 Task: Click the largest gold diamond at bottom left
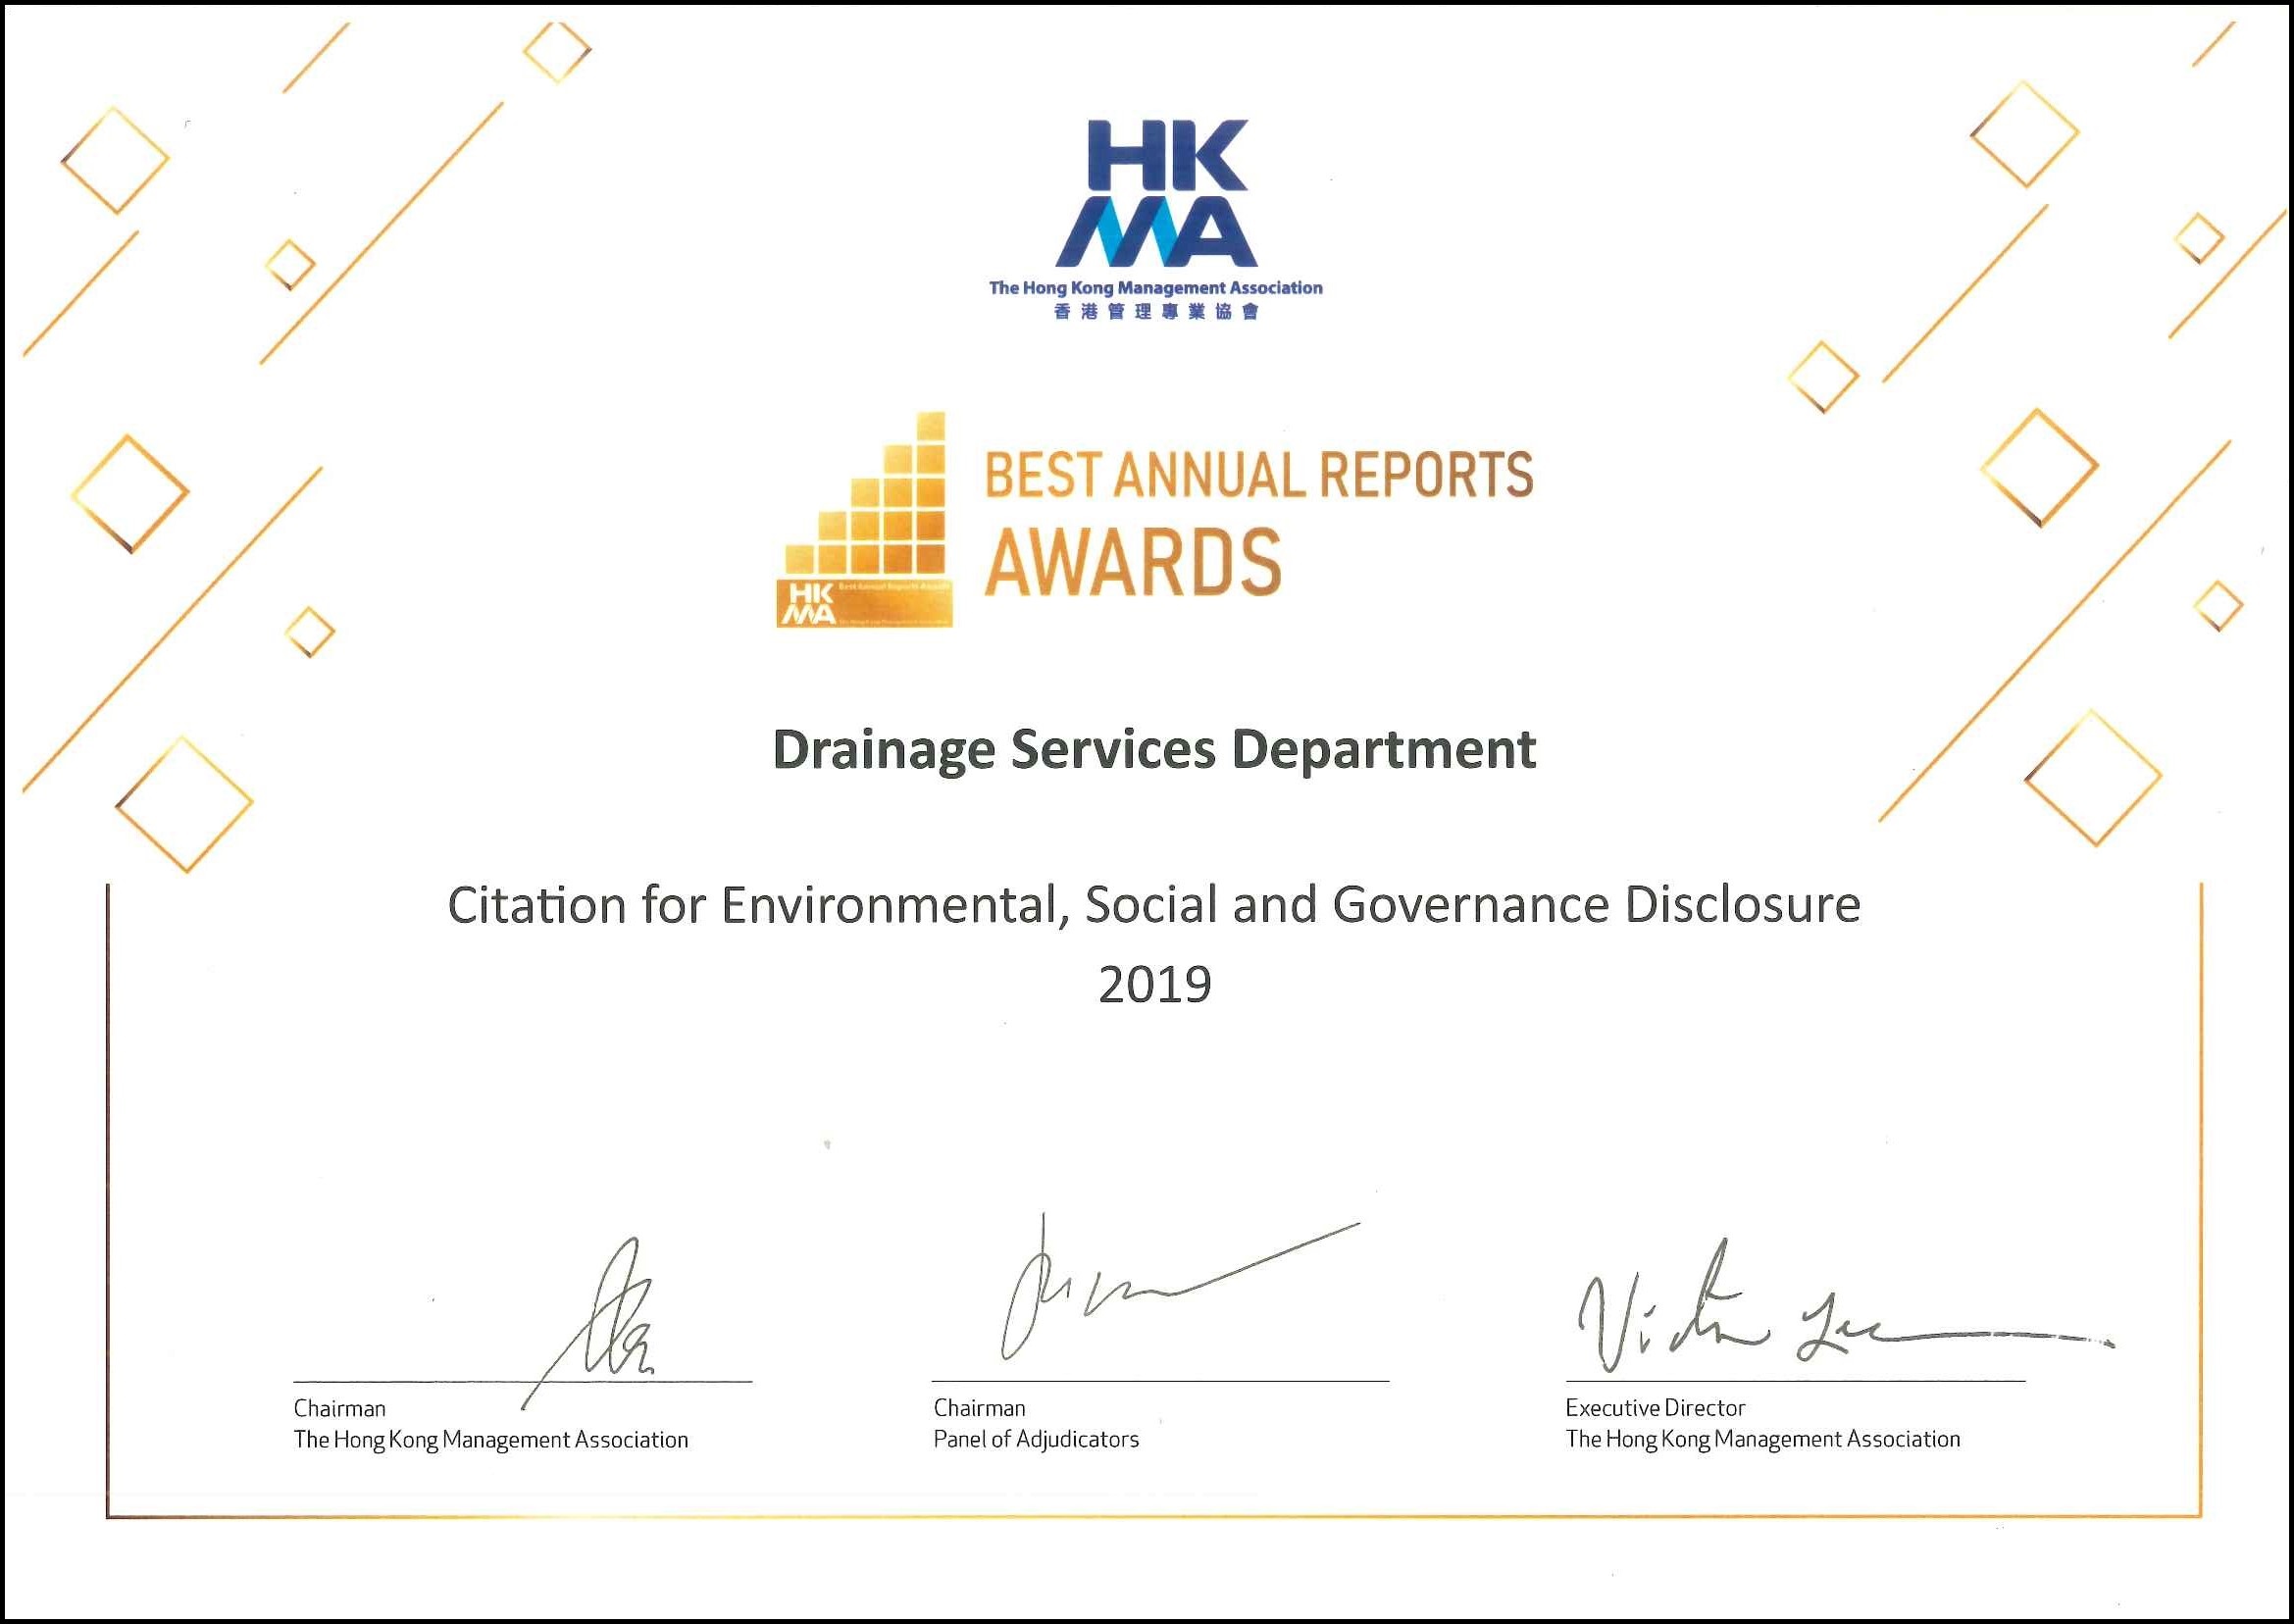tap(184, 804)
